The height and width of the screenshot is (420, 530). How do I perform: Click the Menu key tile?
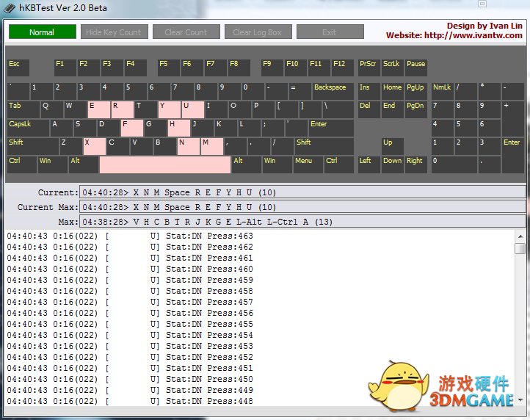308,164
